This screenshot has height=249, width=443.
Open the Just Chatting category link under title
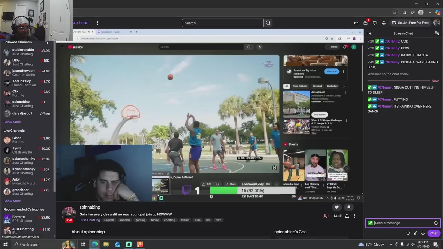tap(90, 220)
